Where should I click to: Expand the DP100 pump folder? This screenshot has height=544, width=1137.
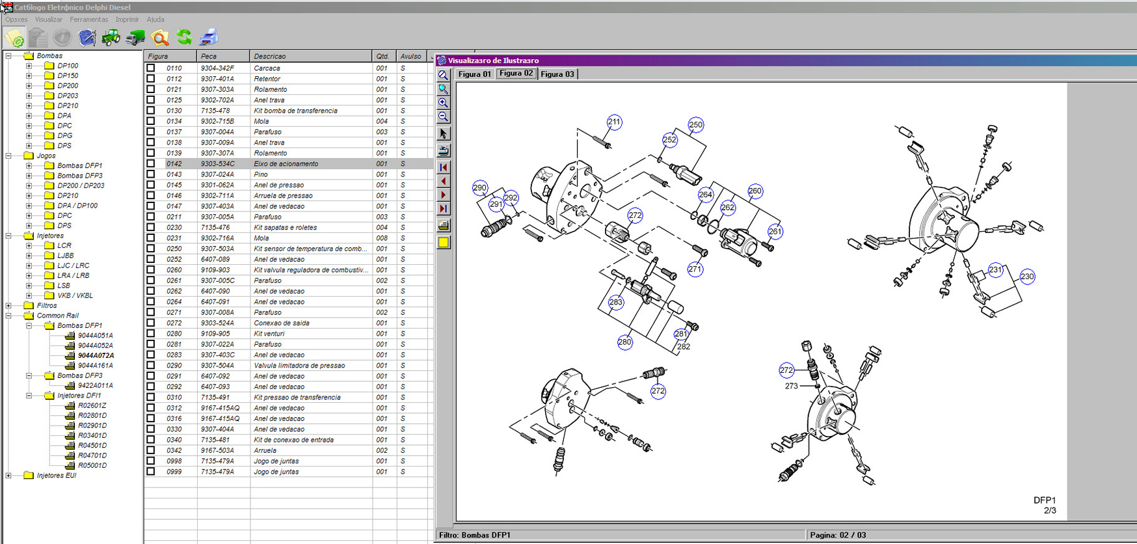tap(29, 66)
